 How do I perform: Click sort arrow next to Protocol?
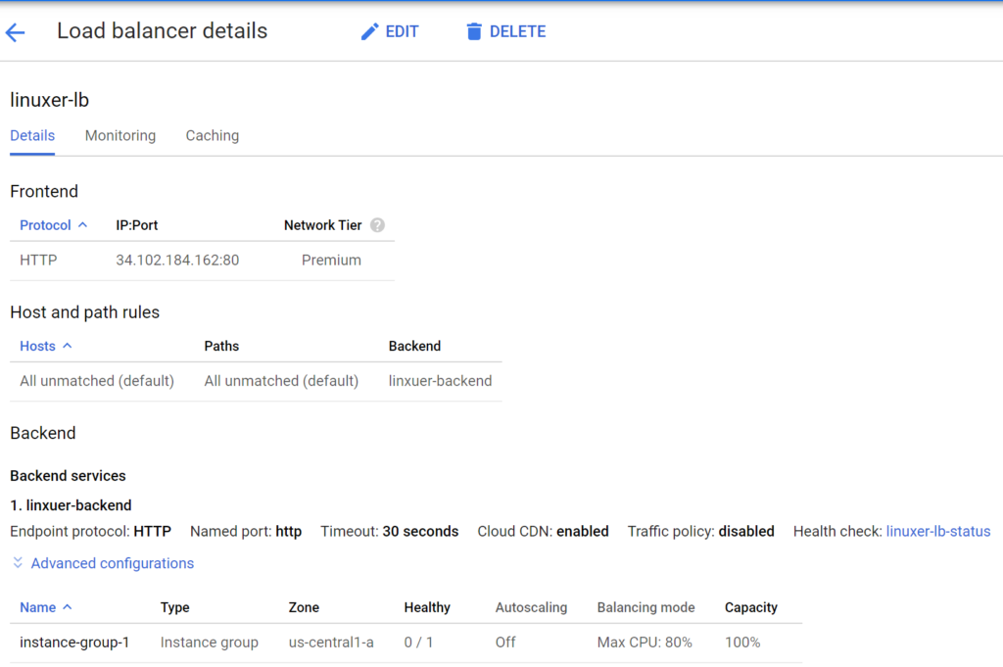point(83,225)
